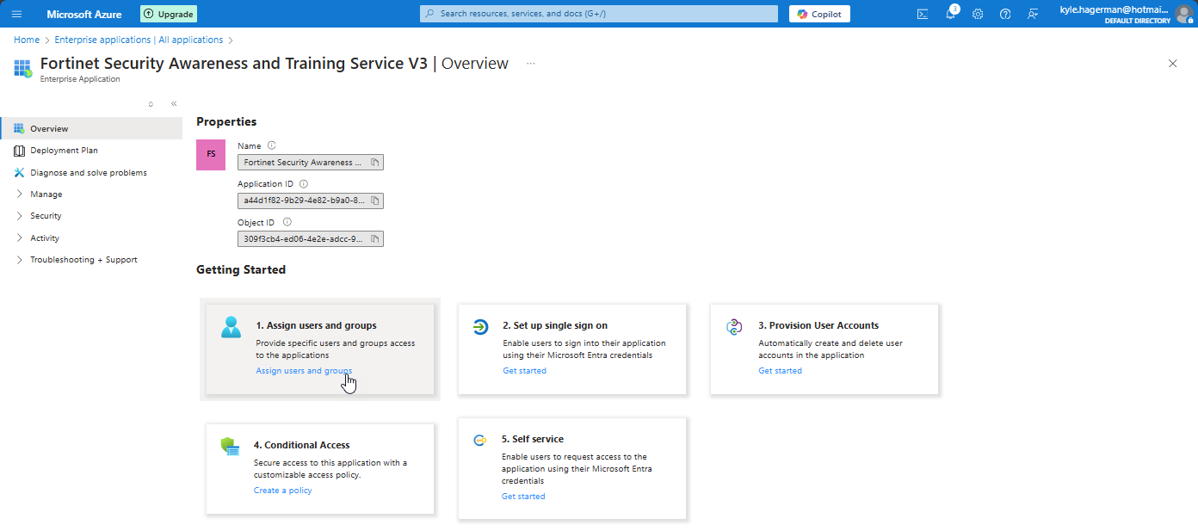Click the Overview grid icon in sidebar
The width and height of the screenshot is (1198, 531).
tap(19, 128)
